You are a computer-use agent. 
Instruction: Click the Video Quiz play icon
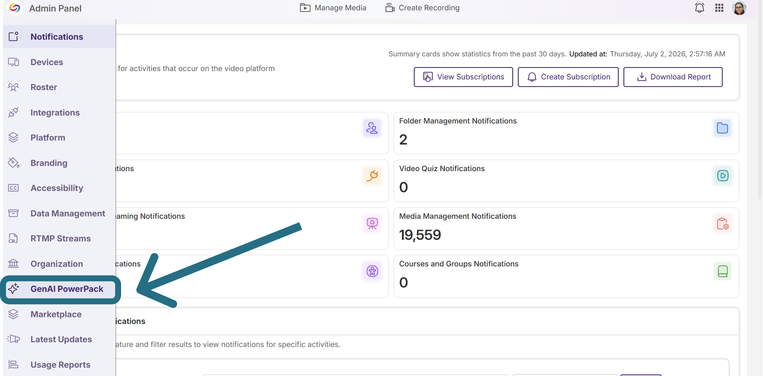(x=723, y=176)
